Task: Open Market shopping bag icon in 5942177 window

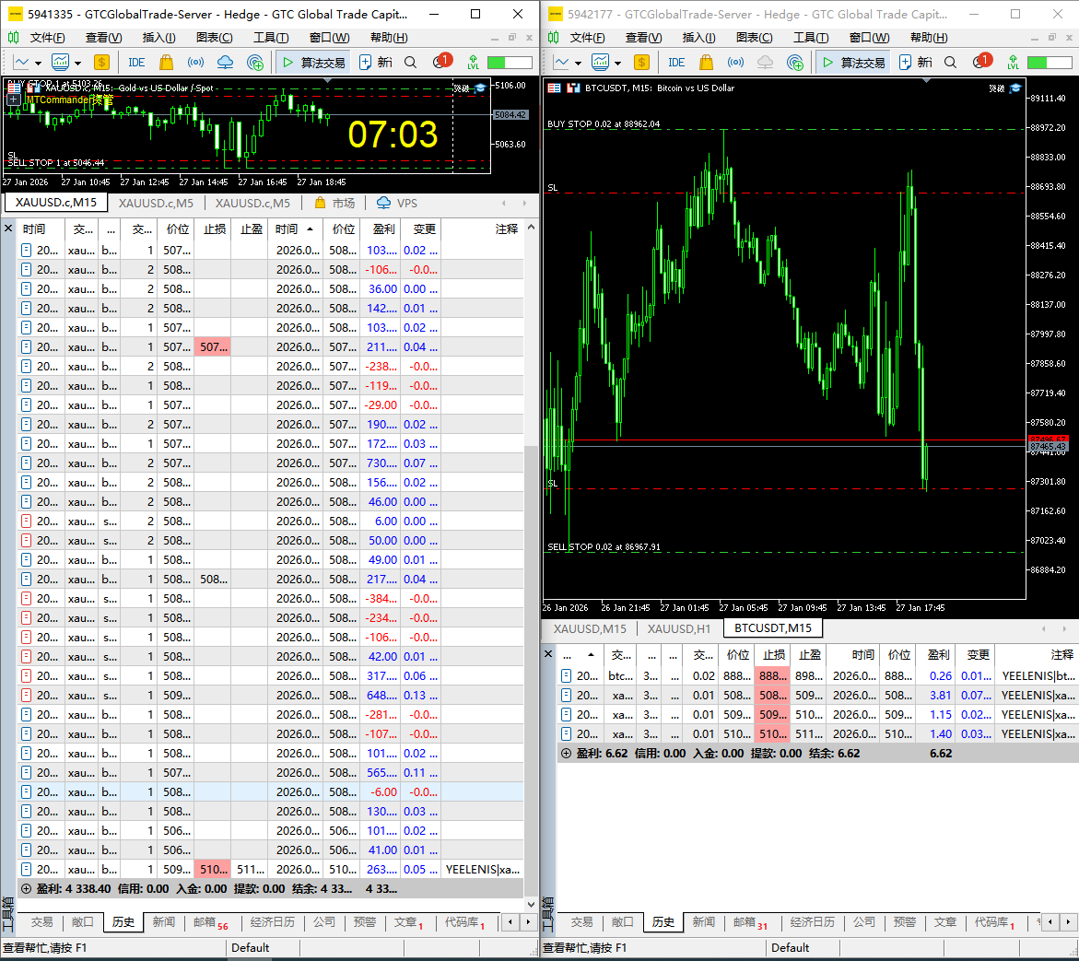Action: point(706,63)
